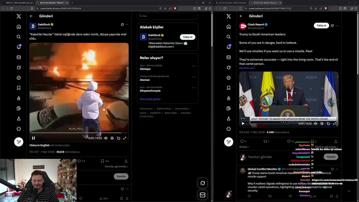Switch to X'te Daktilock browser tab
This screenshot has height=202, width=359.
52,3
